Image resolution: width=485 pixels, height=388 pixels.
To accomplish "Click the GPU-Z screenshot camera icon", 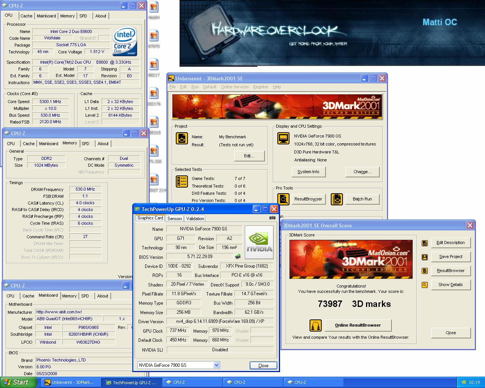I will 272,218.
